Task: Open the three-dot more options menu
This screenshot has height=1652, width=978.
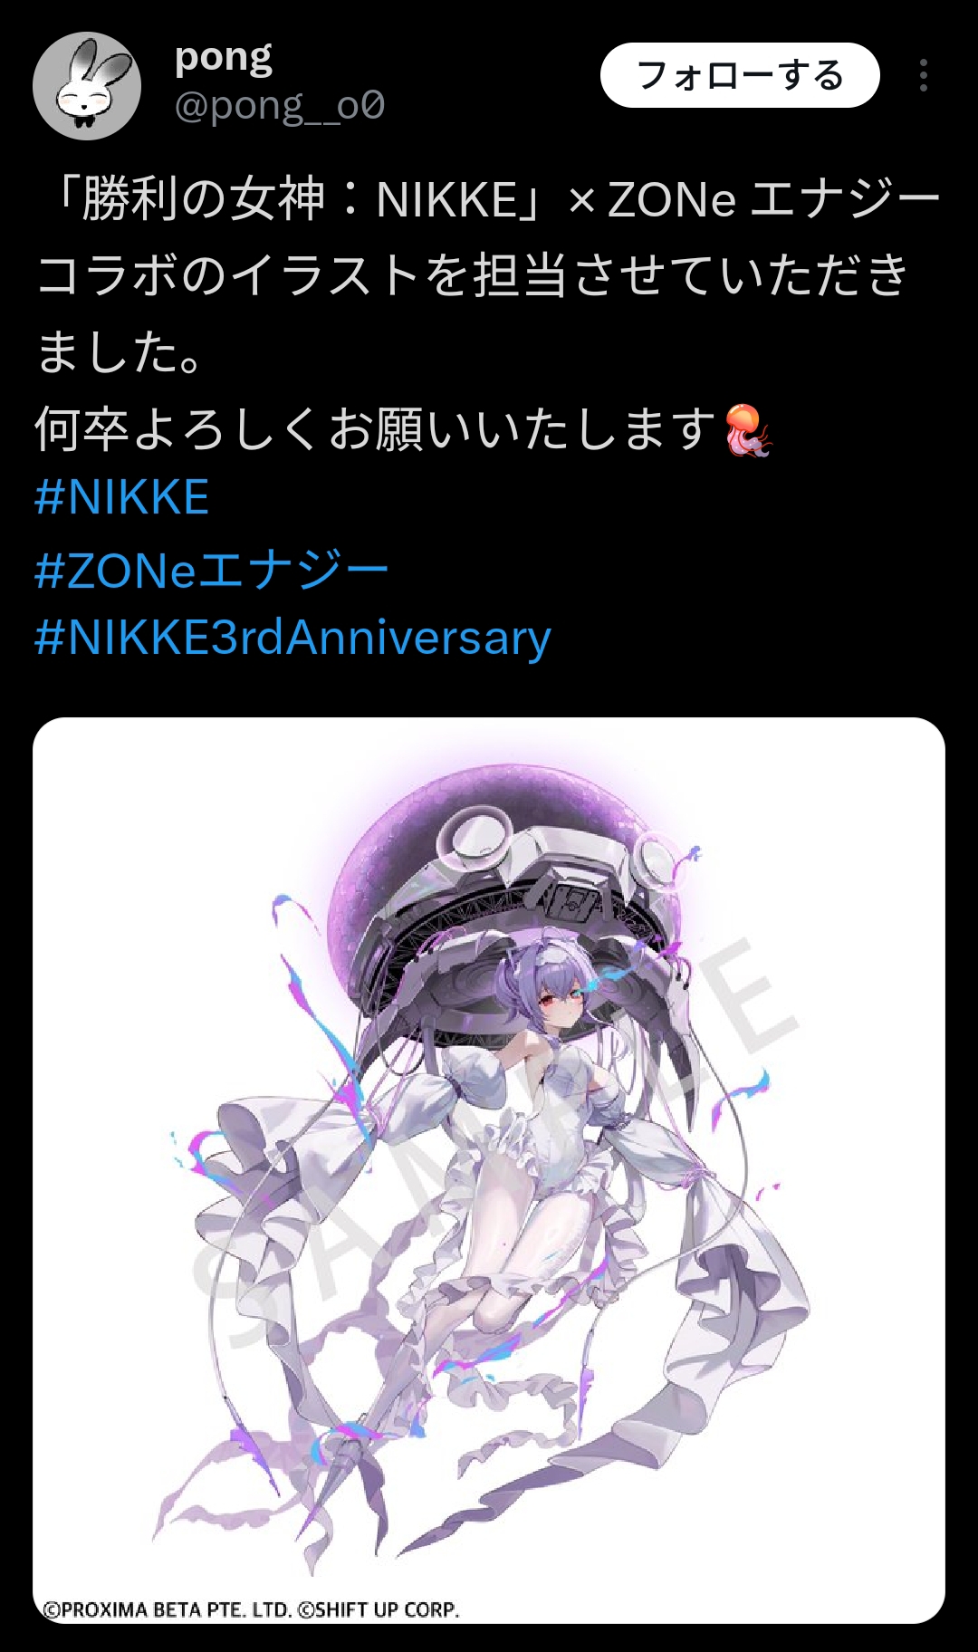Action: [923, 75]
